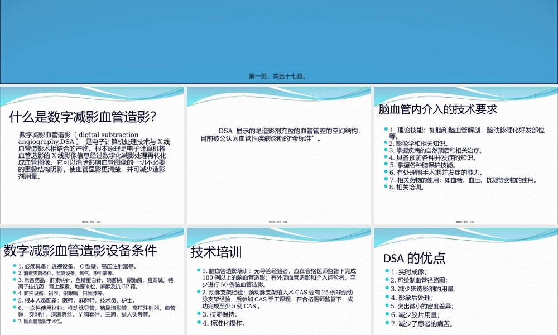Click the teal bullet beside "7. 脑血管造影手术包"

15,321
